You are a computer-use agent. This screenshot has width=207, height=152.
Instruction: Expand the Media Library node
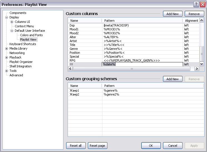7,48
